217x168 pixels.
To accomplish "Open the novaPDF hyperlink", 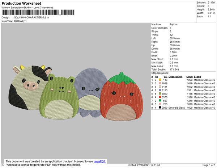I will 99,161.
